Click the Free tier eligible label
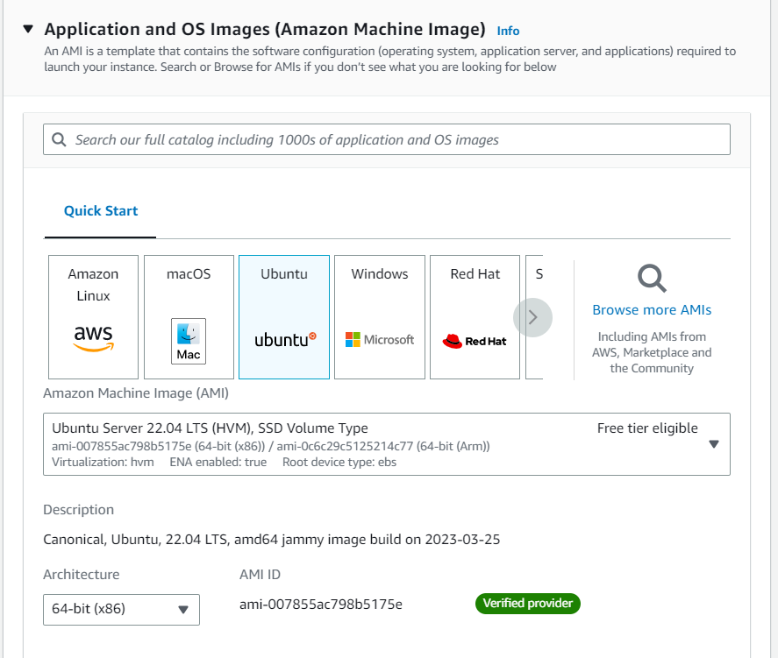 pyautogui.click(x=647, y=428)
